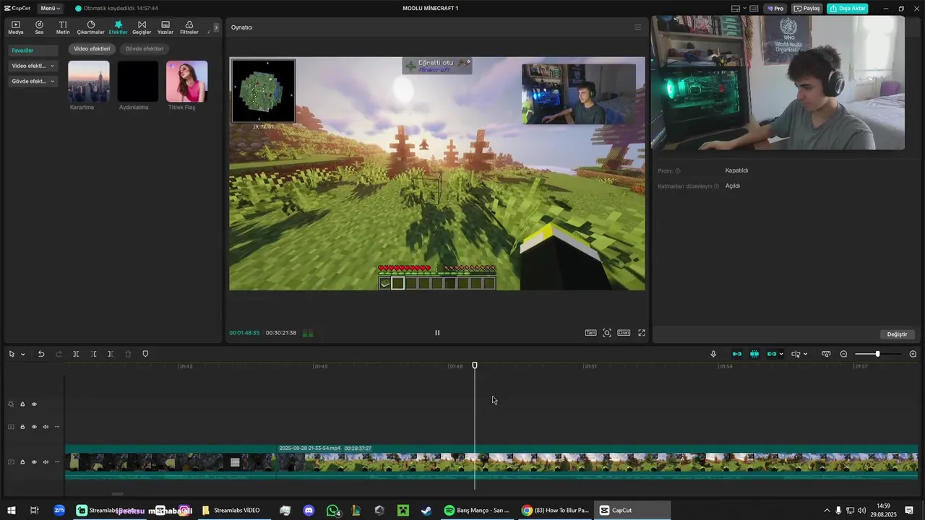Open the player panel menu icon
This screenshot has width=925, height=520.
point(637,27)
